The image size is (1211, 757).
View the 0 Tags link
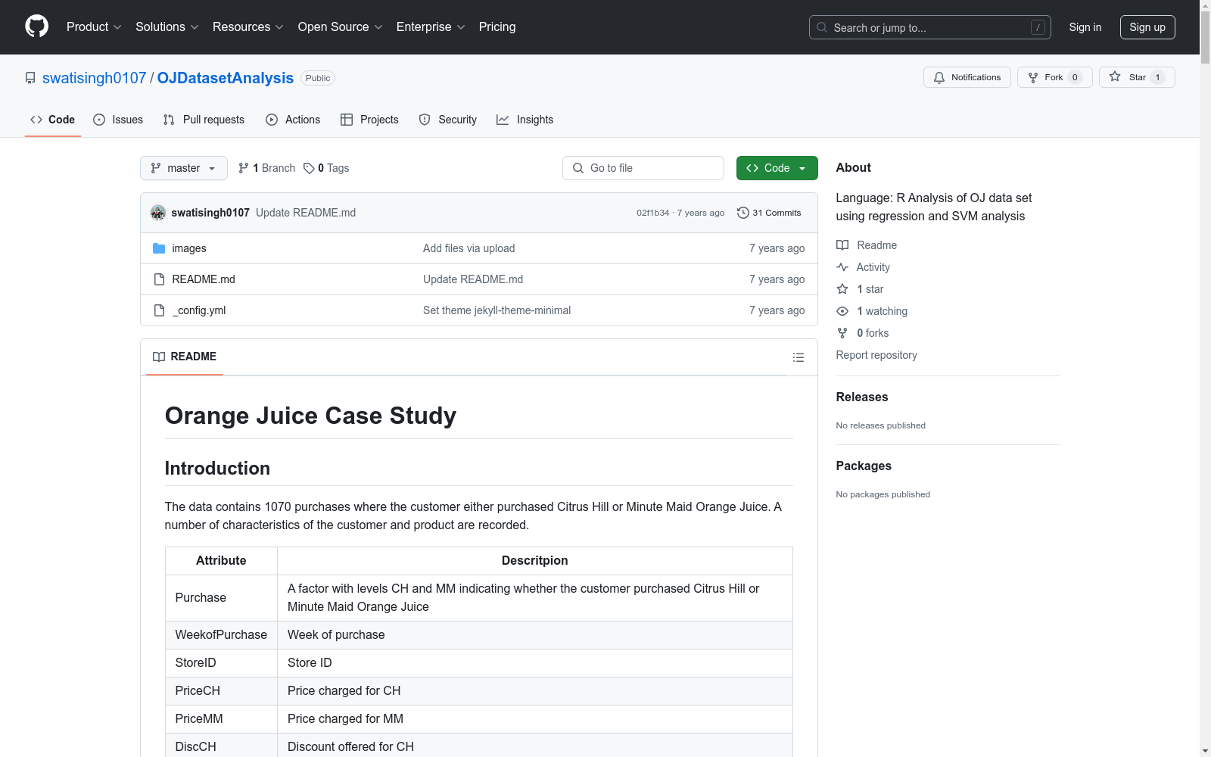pyautogui.click(x=326, y=168)
